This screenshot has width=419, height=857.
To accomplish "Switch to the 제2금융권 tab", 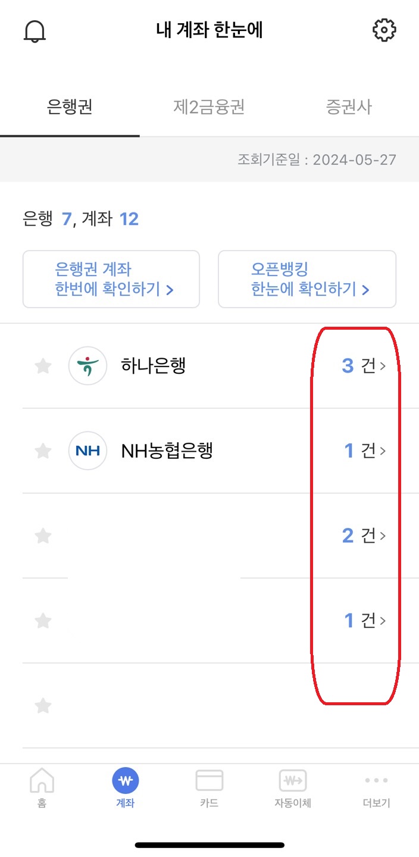I will [x=209, y=106].
